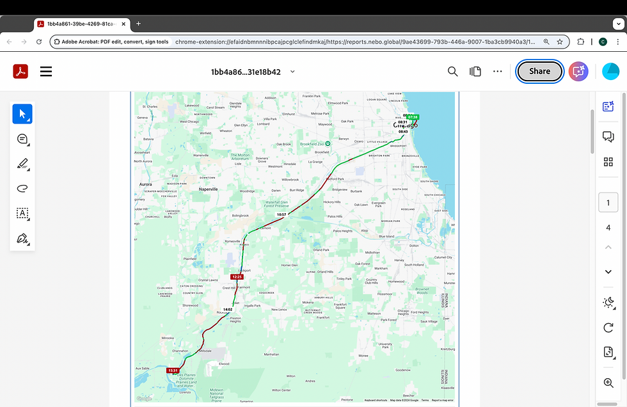This screenshot has width=627, height=407.
Task: Open the Chrome three-dot menu
Action: coord(618,42)
